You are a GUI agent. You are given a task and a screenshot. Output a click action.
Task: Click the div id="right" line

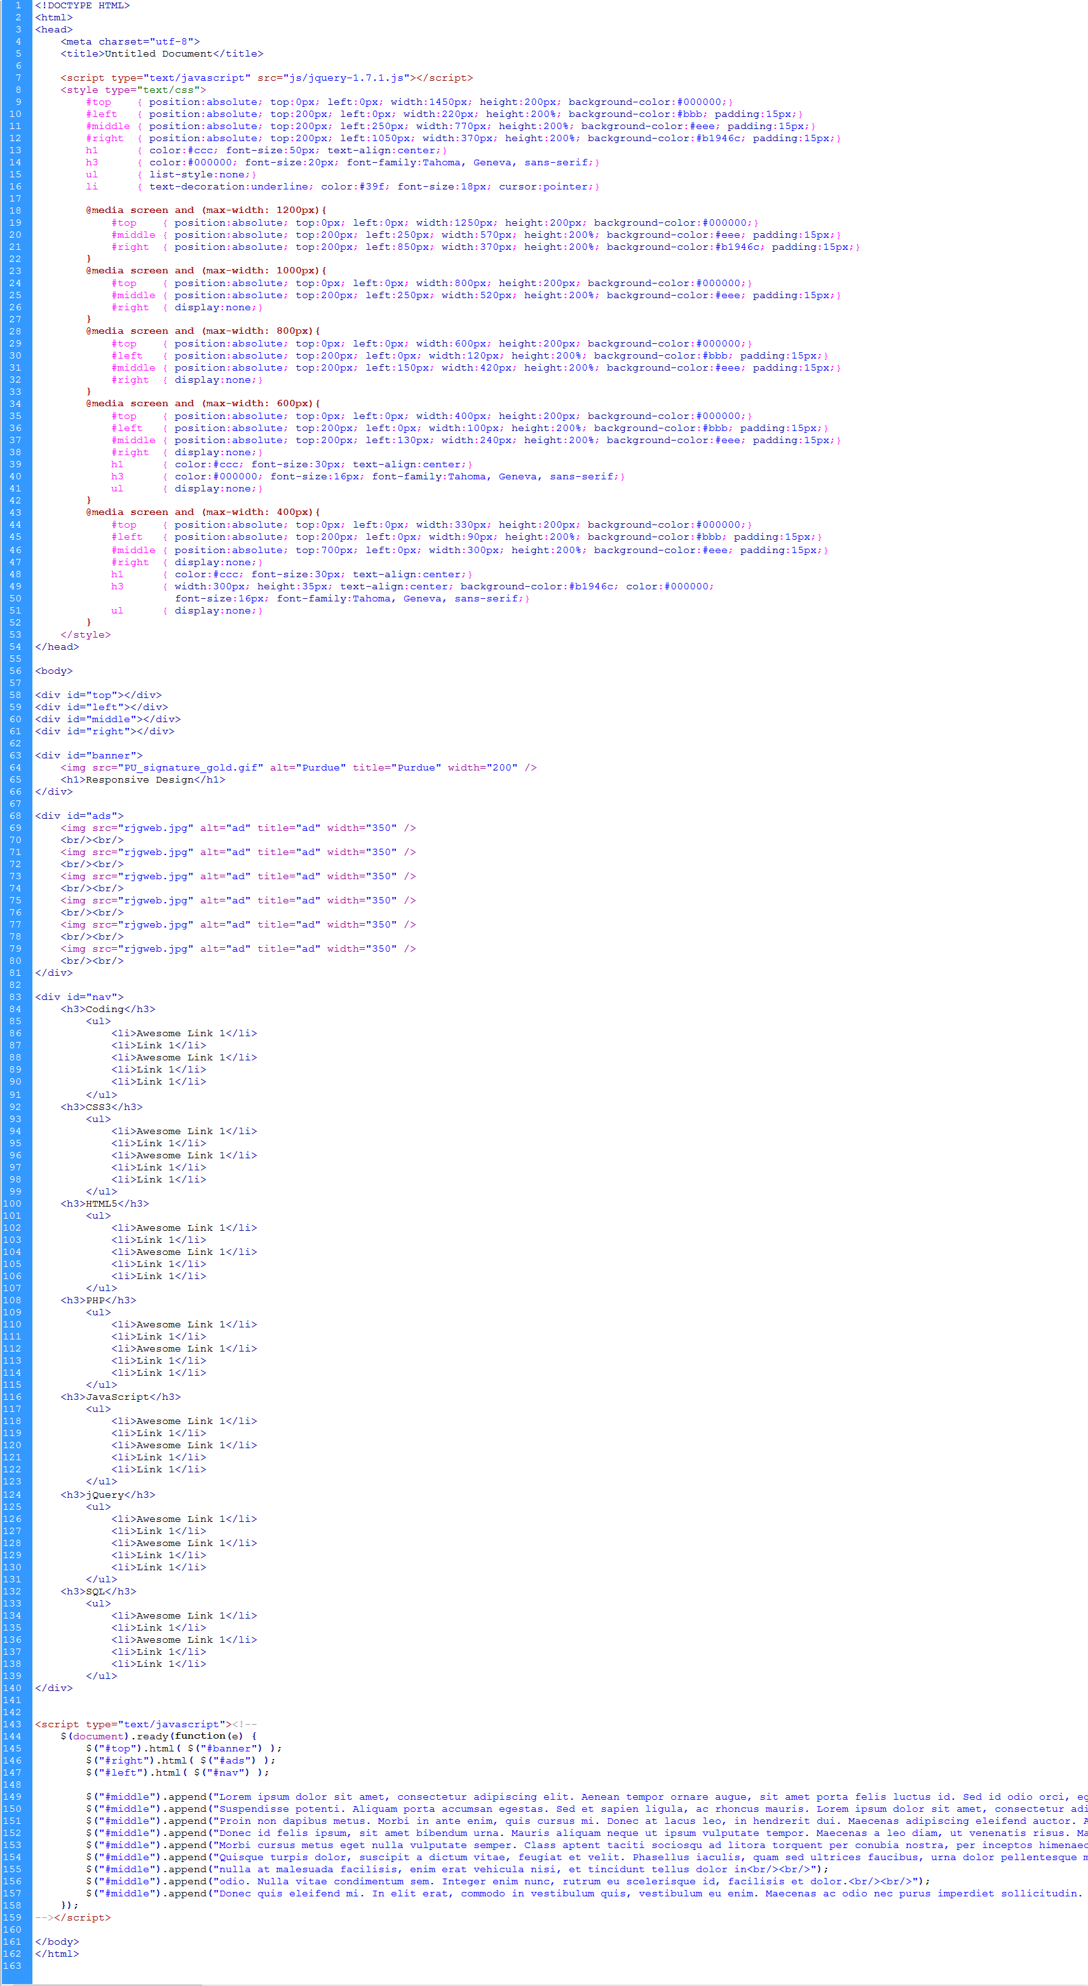pos(105,731)
